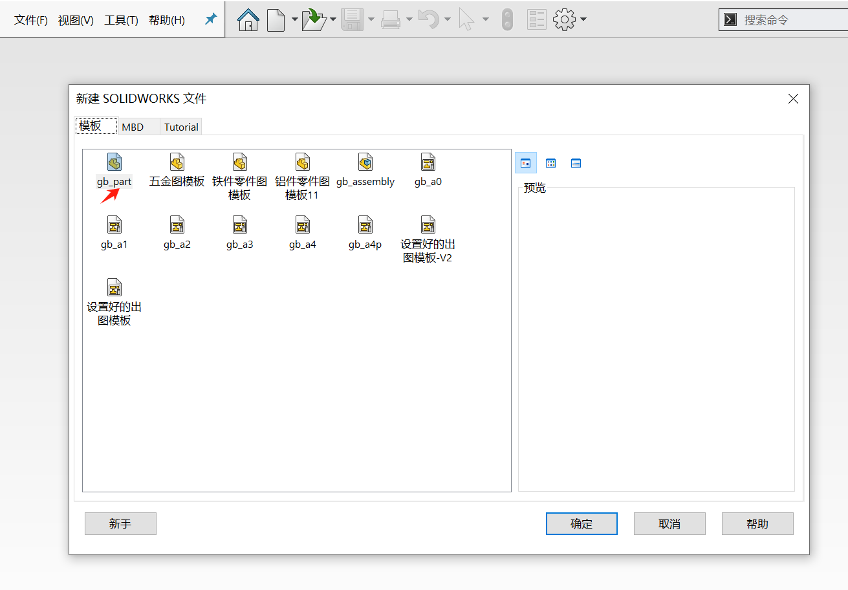Pin the menu bar with pushpin icon
Viewport: 848px width, 590px height.
click(211, 19)
